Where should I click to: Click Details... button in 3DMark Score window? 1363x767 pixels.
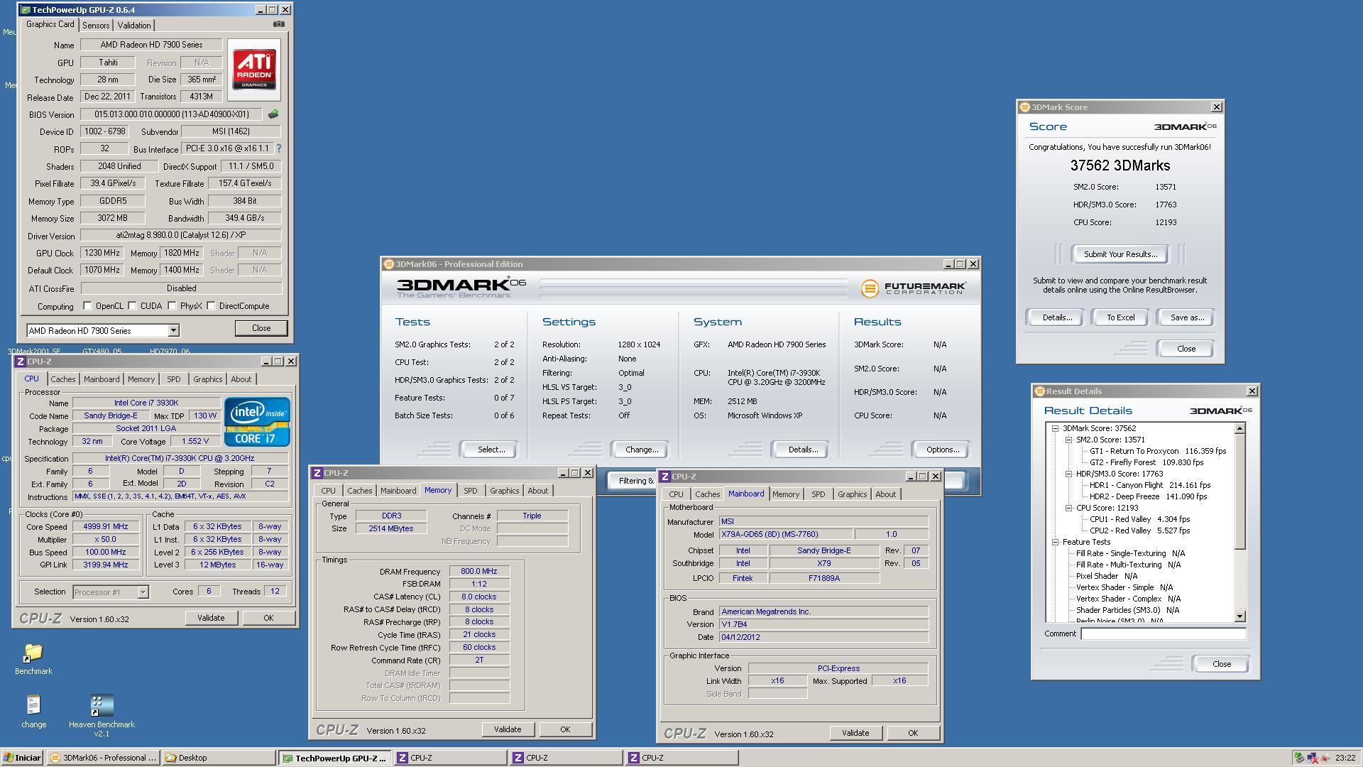coord(1056,317)
